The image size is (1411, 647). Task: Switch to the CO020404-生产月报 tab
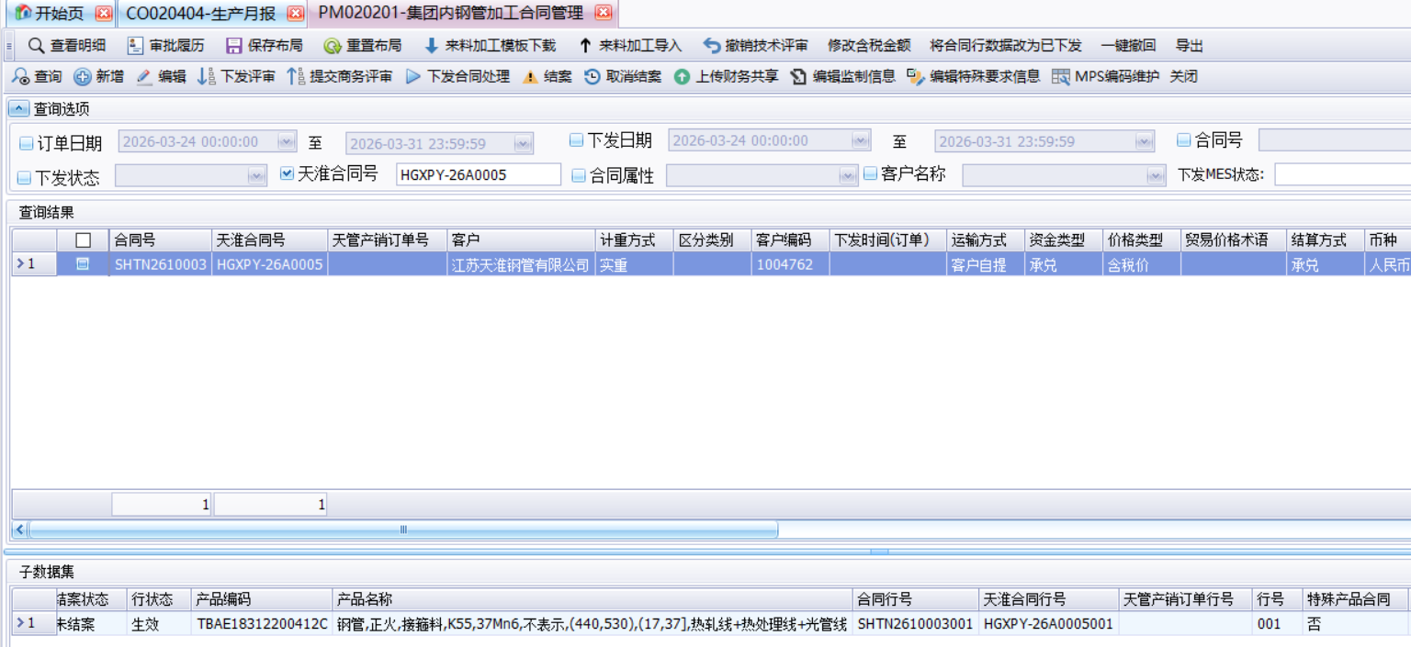coord(202,14)
